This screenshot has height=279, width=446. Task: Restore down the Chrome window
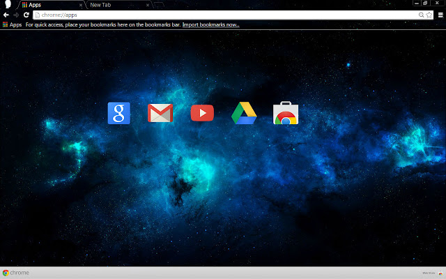[x=425, y=3]
